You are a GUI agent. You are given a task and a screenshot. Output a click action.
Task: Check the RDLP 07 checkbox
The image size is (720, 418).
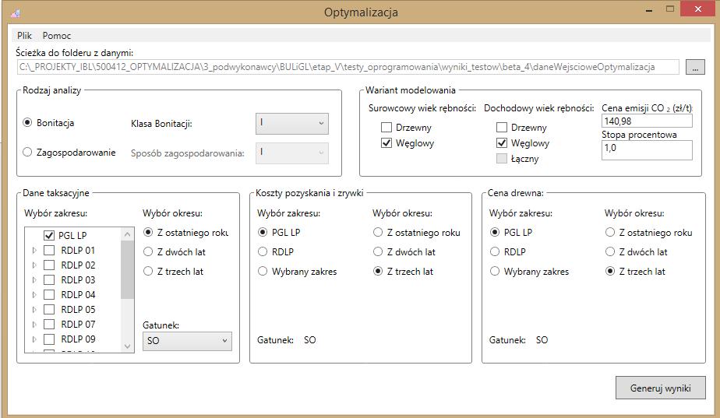tap(48, 324)
